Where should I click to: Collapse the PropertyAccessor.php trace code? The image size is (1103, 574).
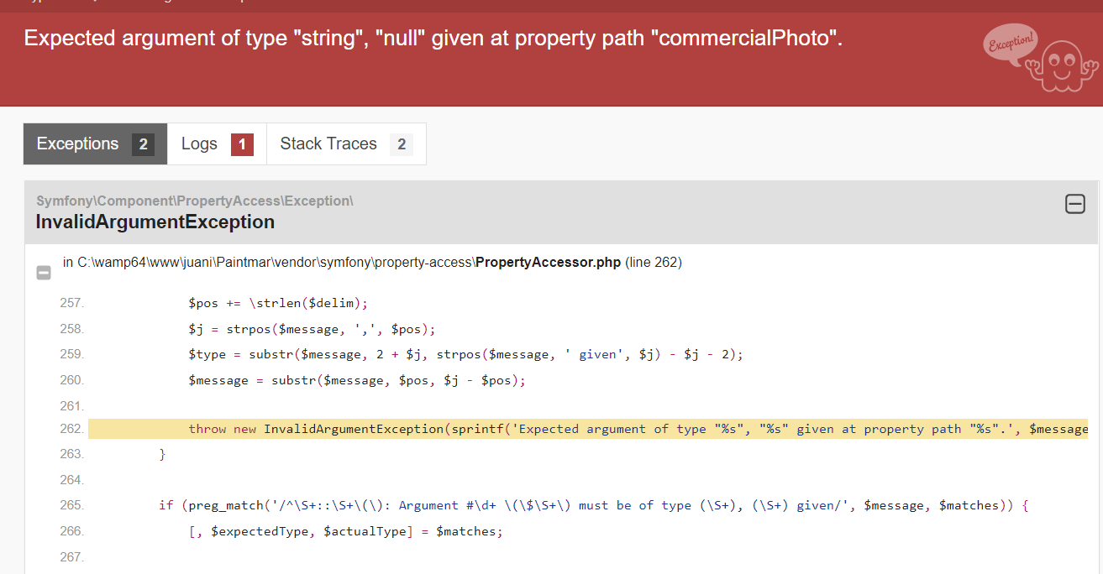click(45, 273)
